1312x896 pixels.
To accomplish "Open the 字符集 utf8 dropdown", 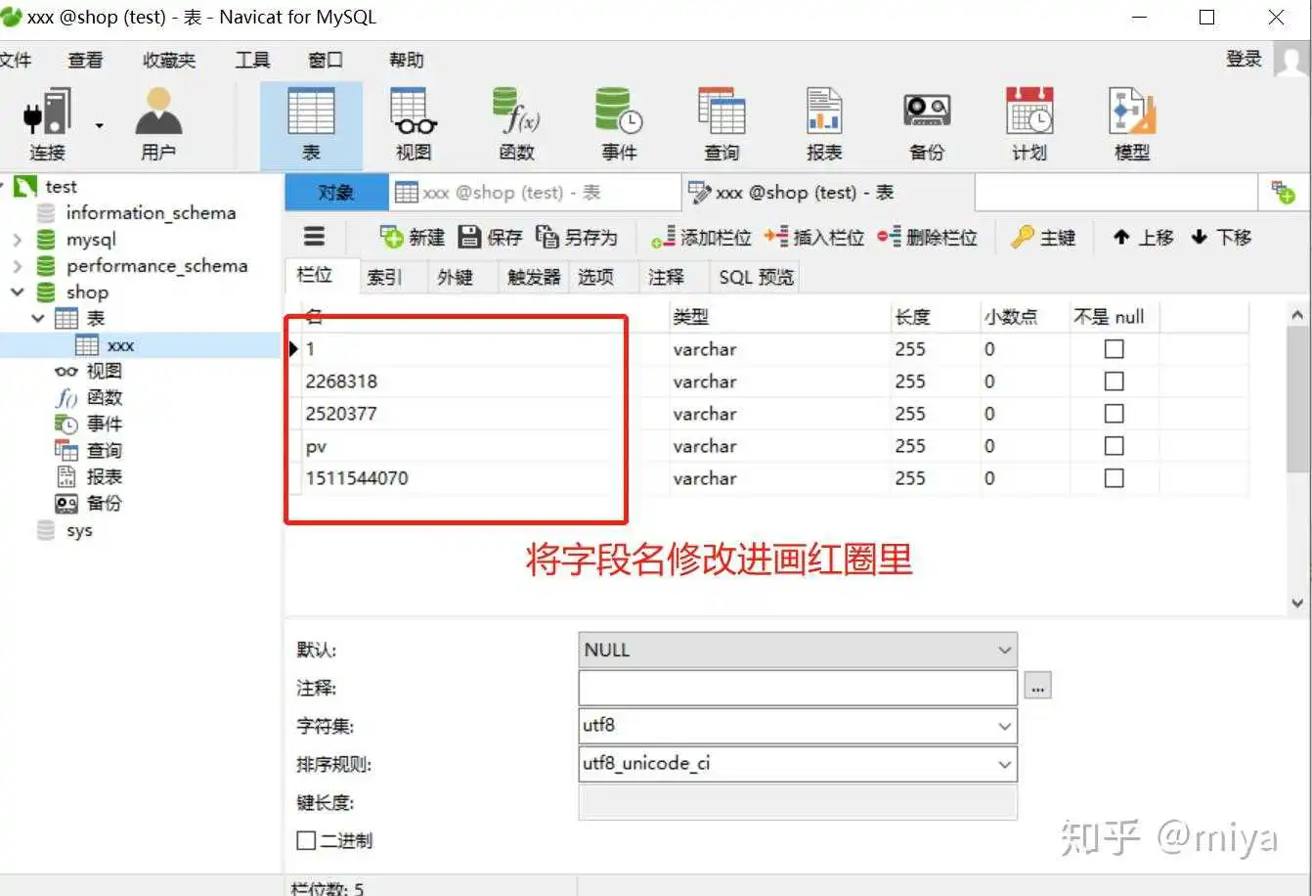I will (1004, 726).
